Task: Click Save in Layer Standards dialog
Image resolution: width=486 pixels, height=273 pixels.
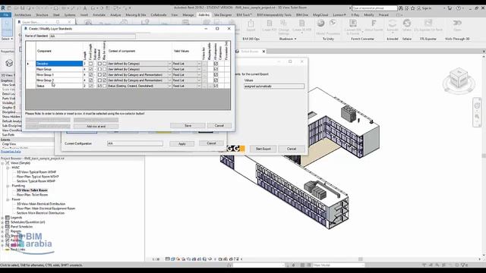Action: (x=188, y=126)
